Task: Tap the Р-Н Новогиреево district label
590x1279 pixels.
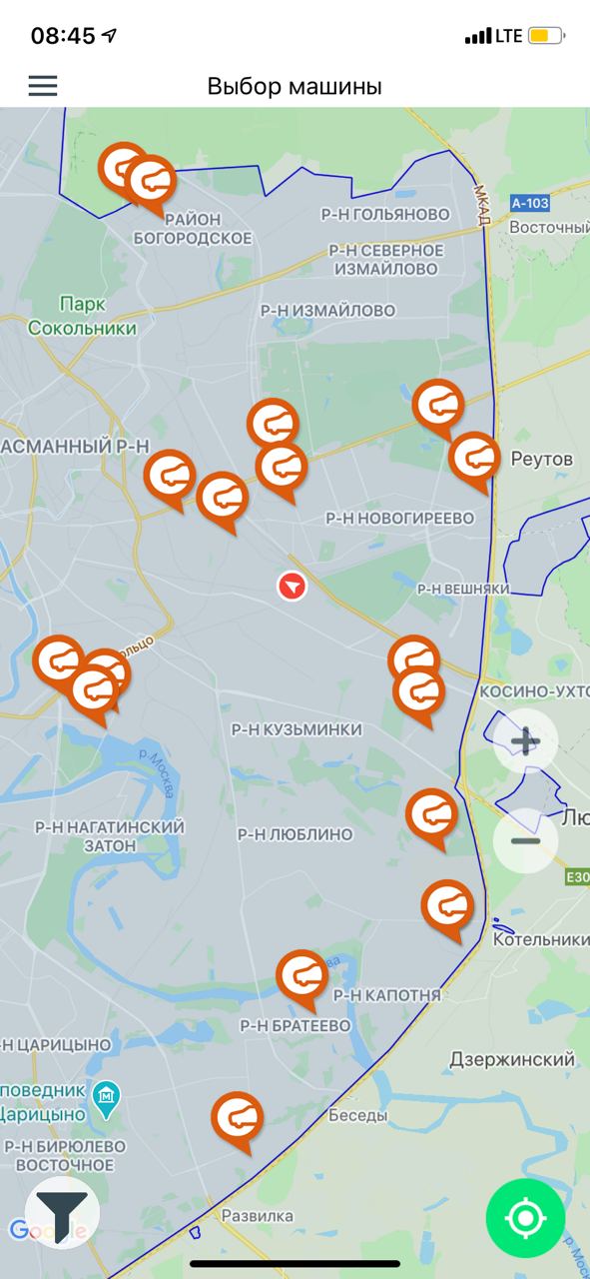Action: click(x=399, y=518)
